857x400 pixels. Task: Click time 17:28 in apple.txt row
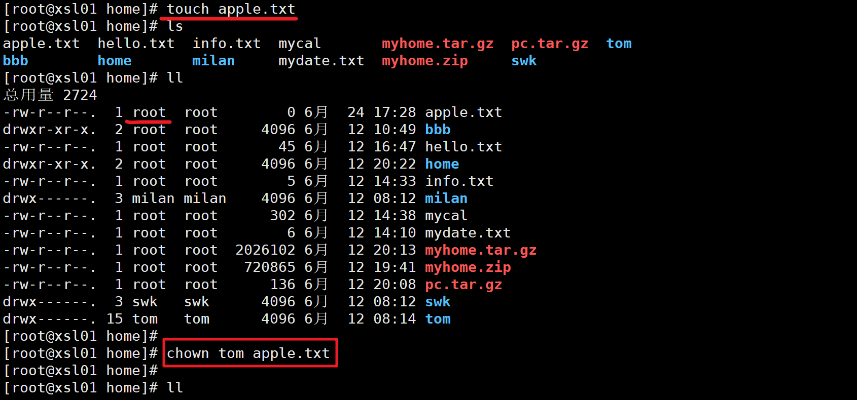click(x=395, y=112)
